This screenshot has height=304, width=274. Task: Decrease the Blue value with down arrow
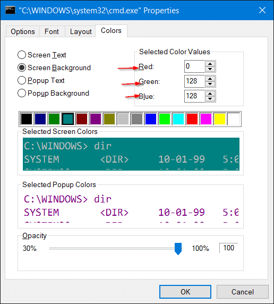click(210, 99)
